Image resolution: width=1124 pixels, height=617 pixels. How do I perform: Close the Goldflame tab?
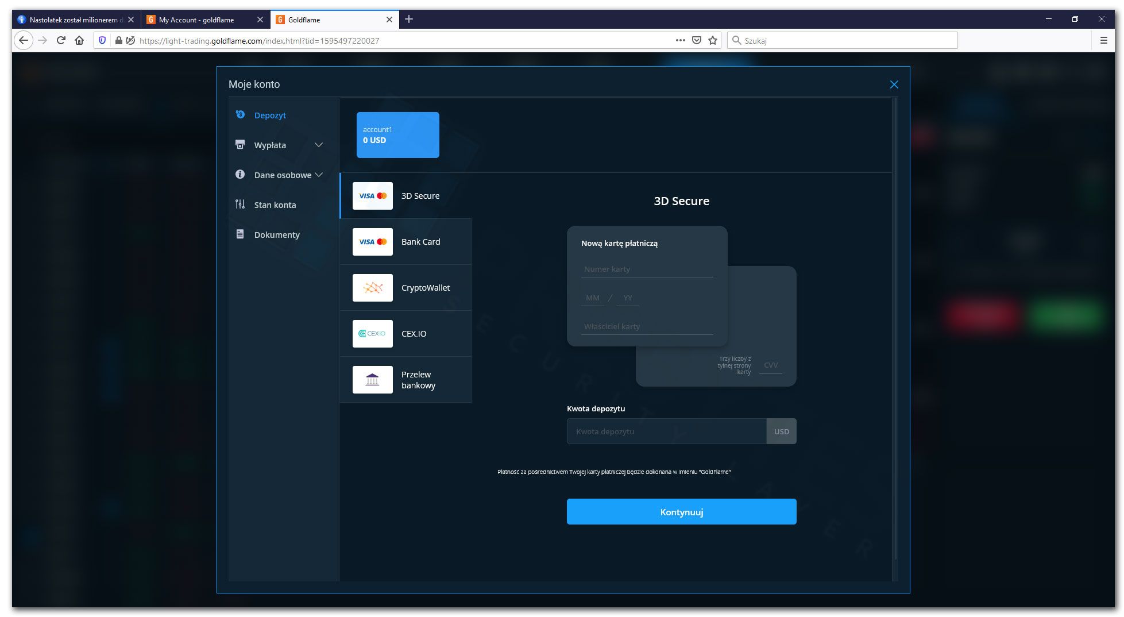pos(389,20)
